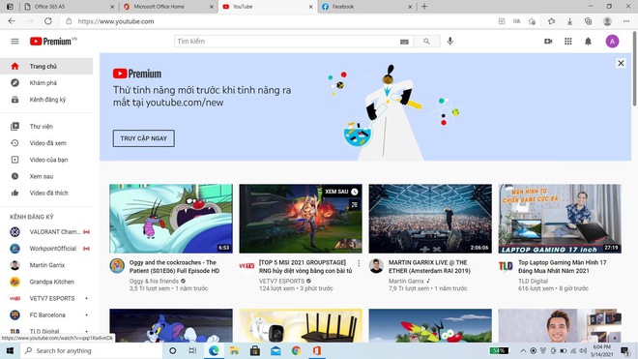The width and height of the screenshot is (638, 359).
Task: Play the Oggy and the cockroaches video thumbnail
Action: click(171, 219)
